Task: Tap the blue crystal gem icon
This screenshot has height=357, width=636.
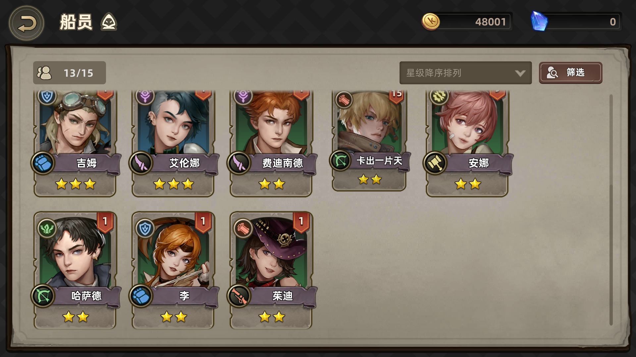Action: click(539, 21)
